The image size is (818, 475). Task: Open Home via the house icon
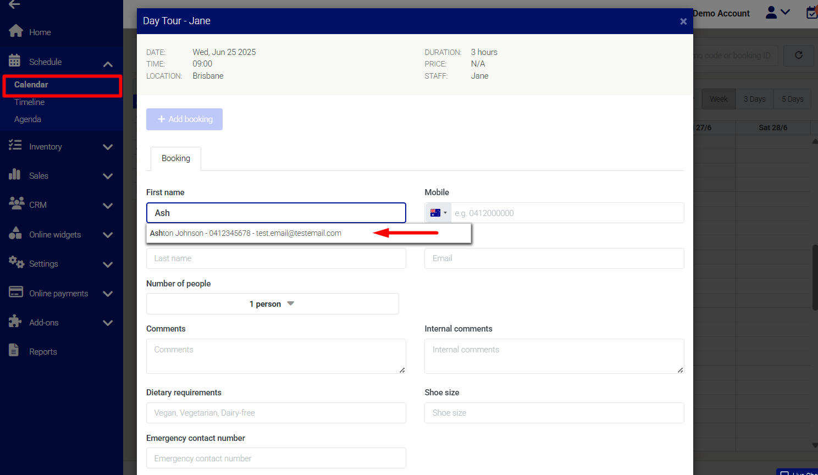[16, 31]
